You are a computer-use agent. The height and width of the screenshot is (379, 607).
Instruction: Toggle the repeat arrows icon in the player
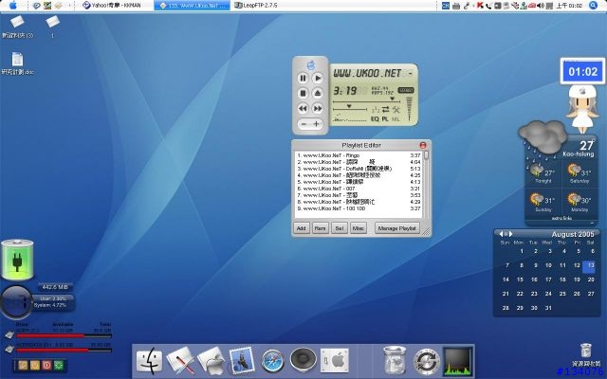pos(386,110)
